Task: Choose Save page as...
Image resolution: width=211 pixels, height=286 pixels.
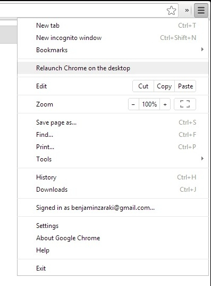Action: [x=113, y=122]
